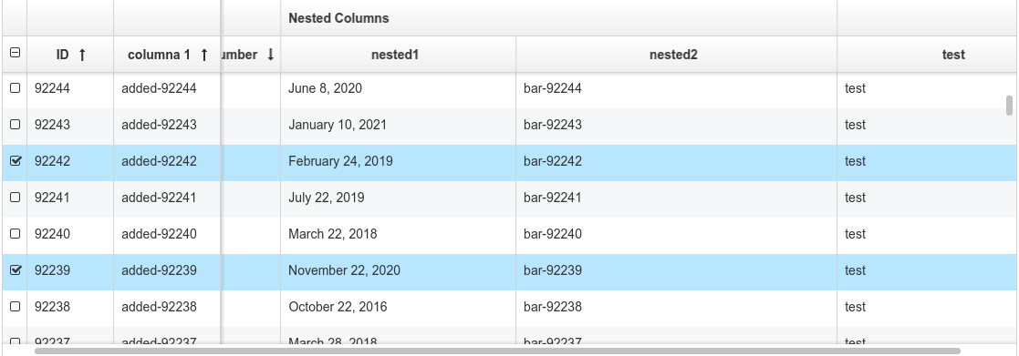Click the columna 1 sort arrow
The image size is (1019, 356).
(204, 56)
